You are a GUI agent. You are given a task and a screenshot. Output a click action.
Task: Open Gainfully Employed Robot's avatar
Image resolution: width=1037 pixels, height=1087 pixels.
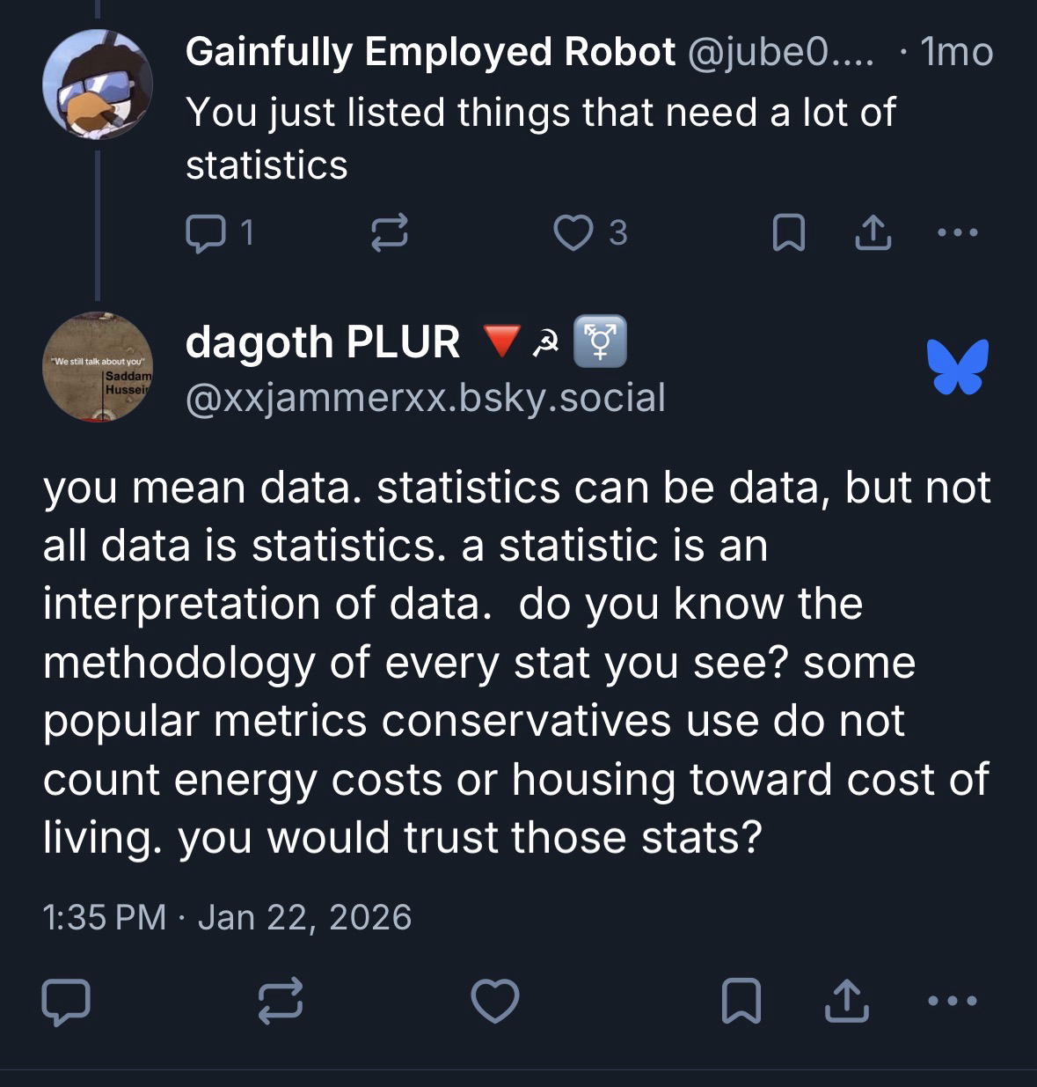(98, 84)
